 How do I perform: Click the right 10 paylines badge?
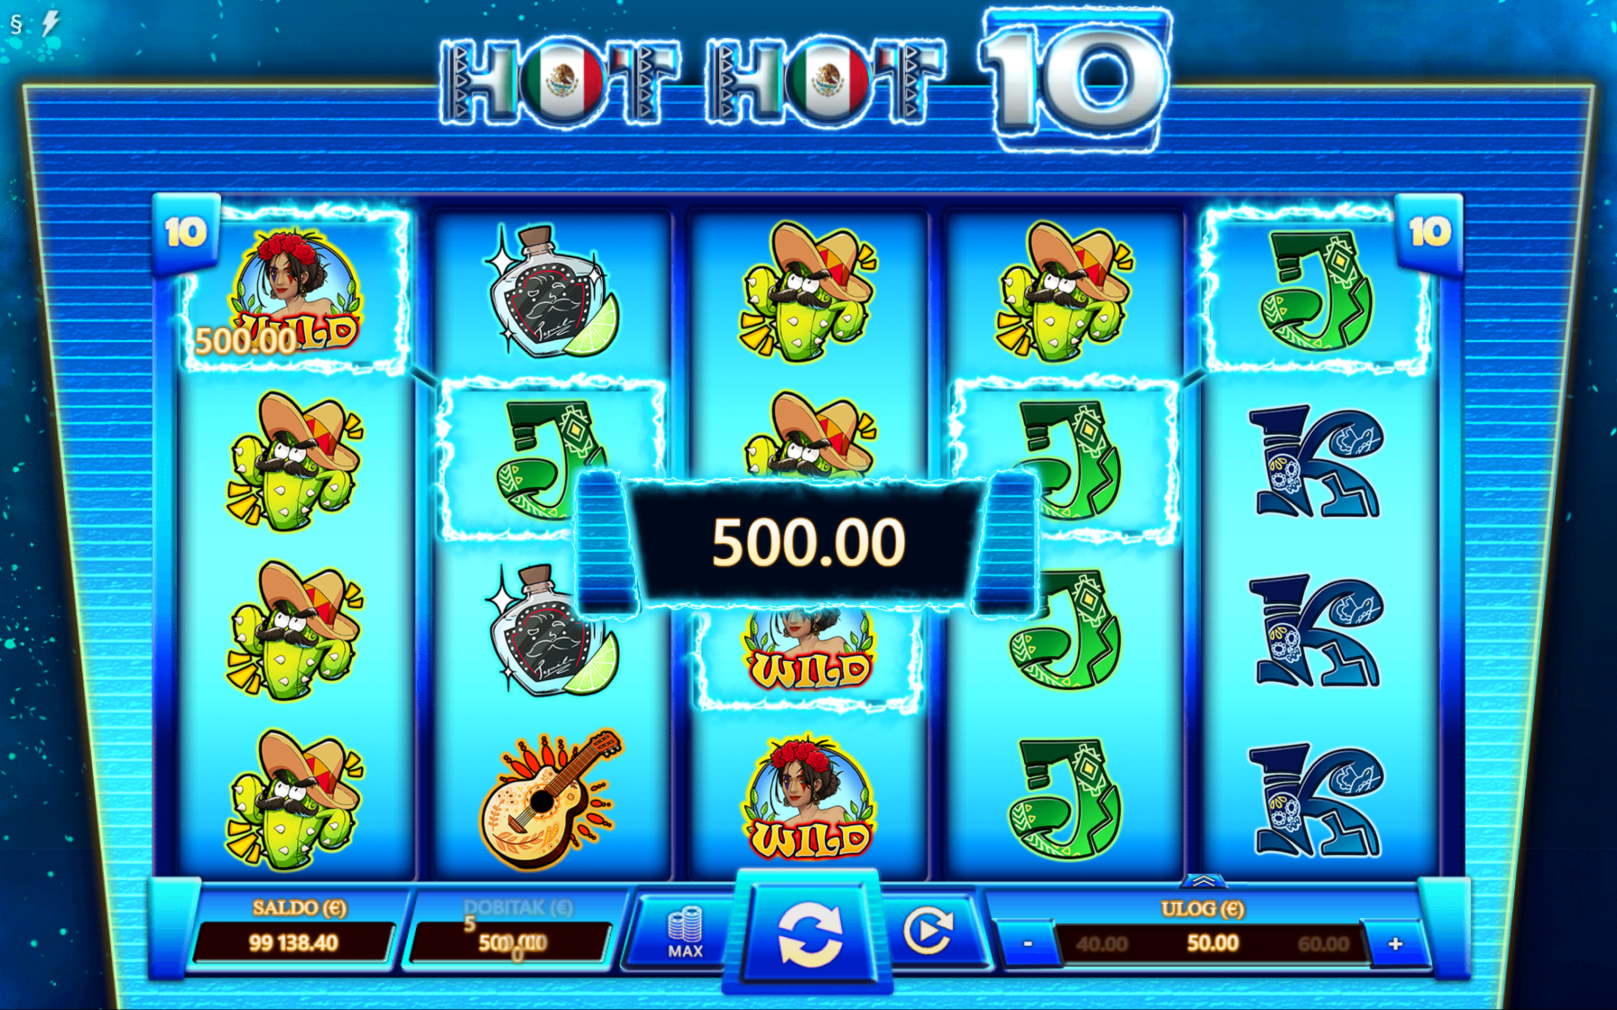1429,233
